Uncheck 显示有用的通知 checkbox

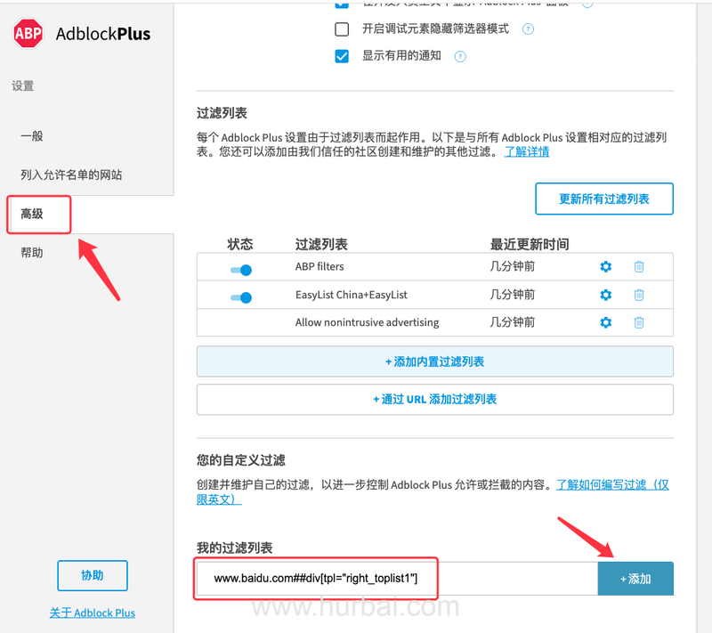pos(342,56)
